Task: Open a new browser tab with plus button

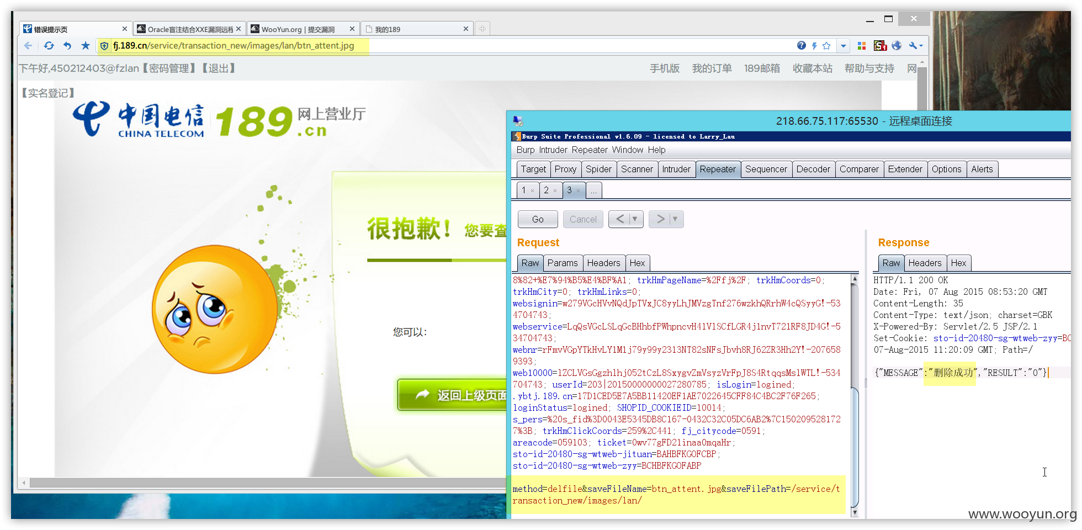Action: point(482,29)
